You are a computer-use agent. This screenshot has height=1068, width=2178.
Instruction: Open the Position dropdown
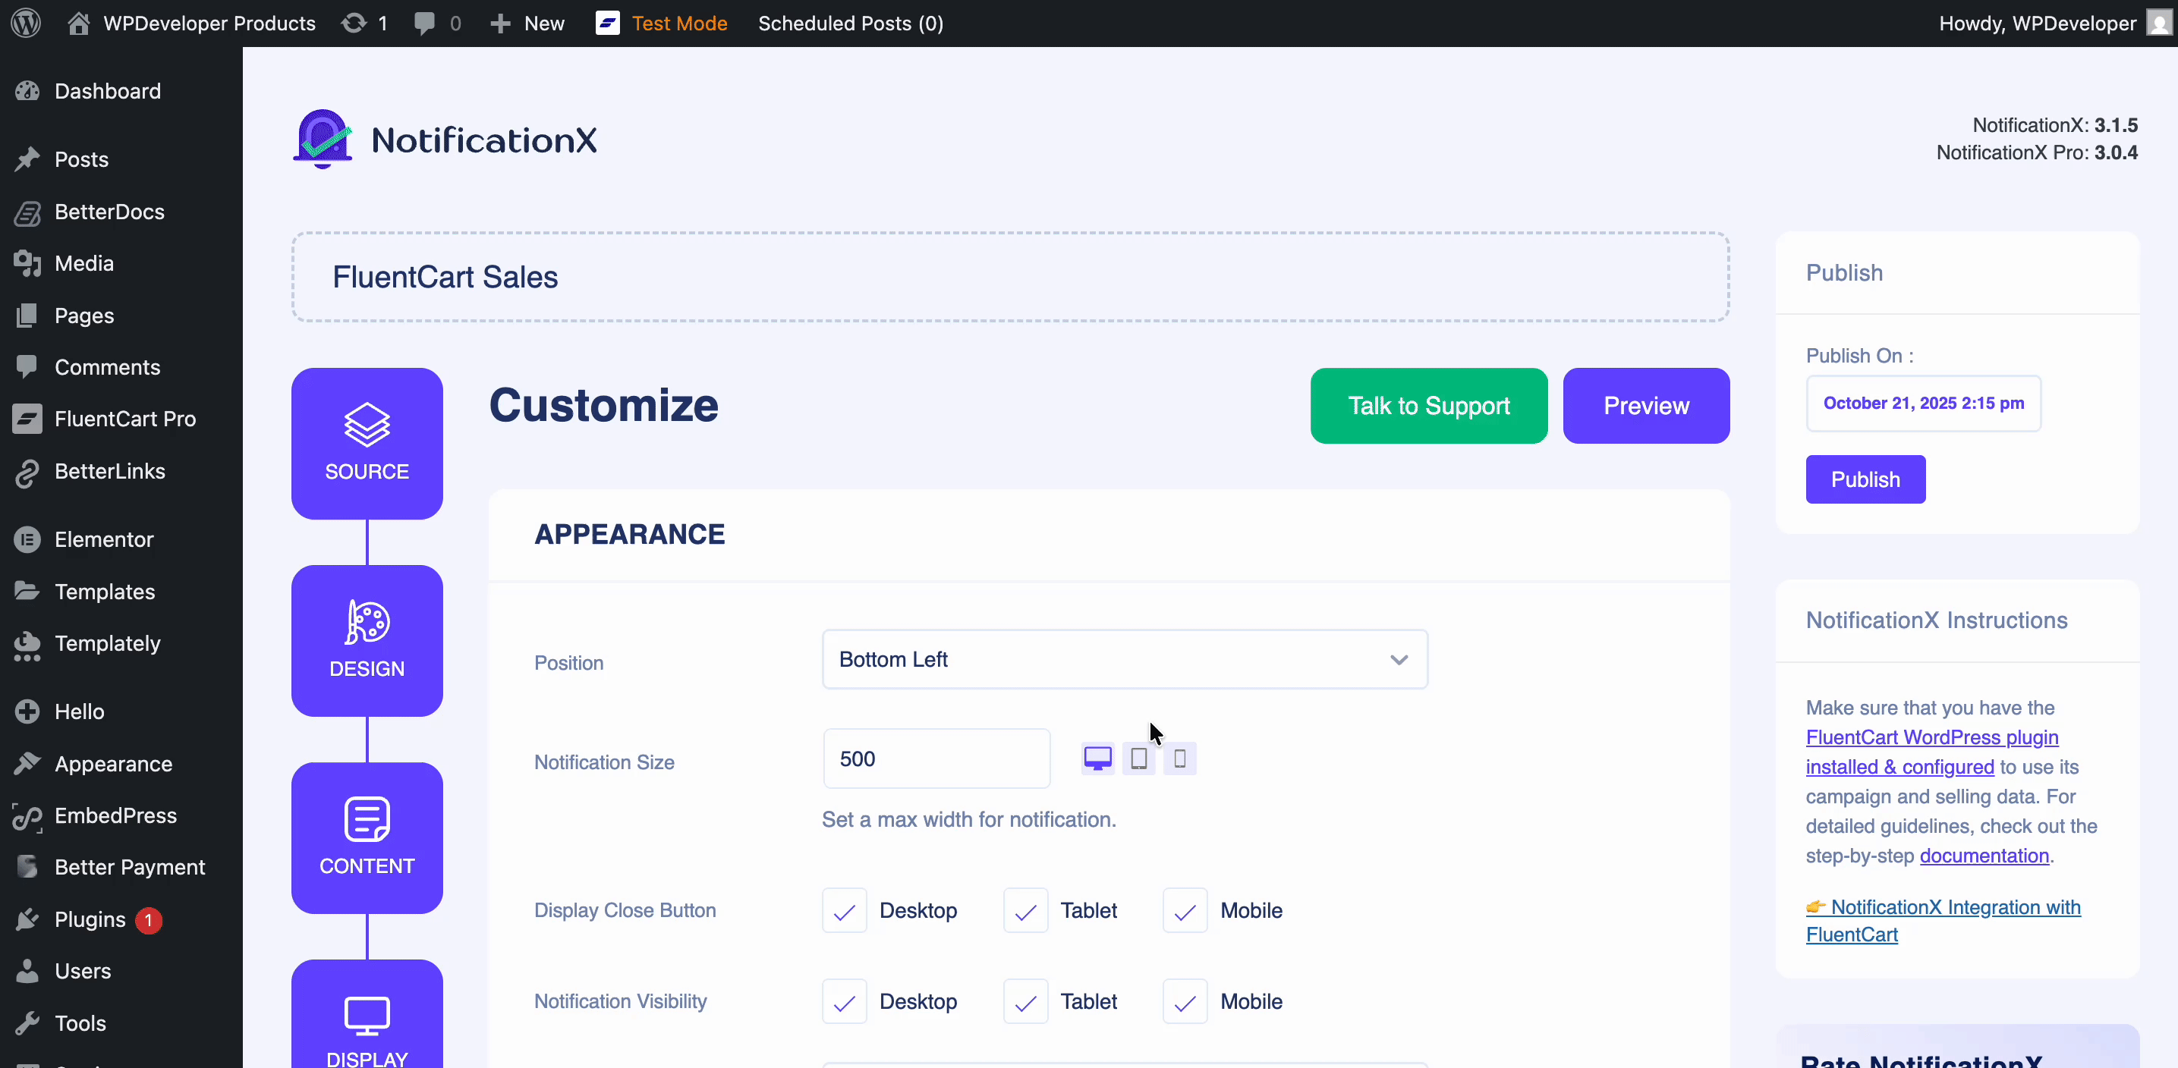coord(1125,659)
